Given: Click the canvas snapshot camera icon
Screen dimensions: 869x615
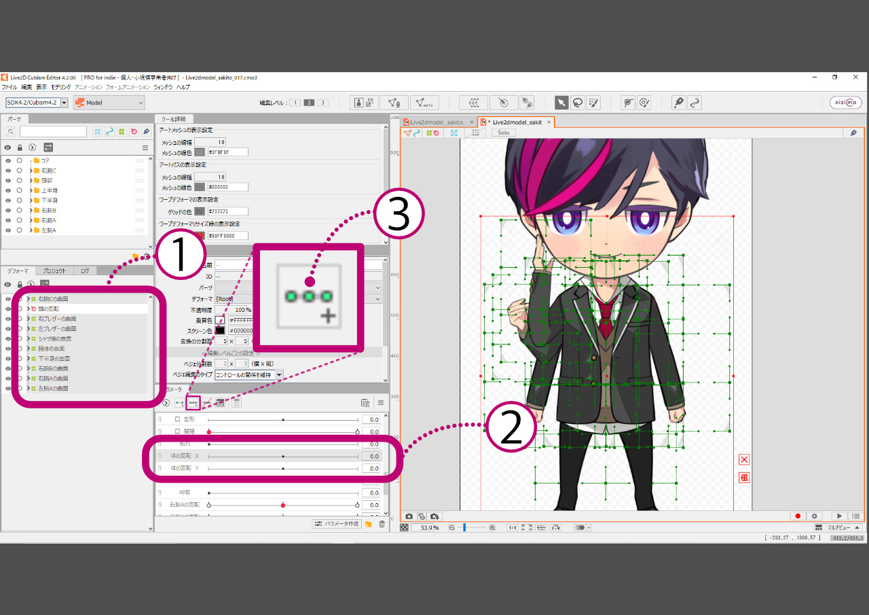Looking at the screenshot, I should pyautogui.click(x=409, y=516).
